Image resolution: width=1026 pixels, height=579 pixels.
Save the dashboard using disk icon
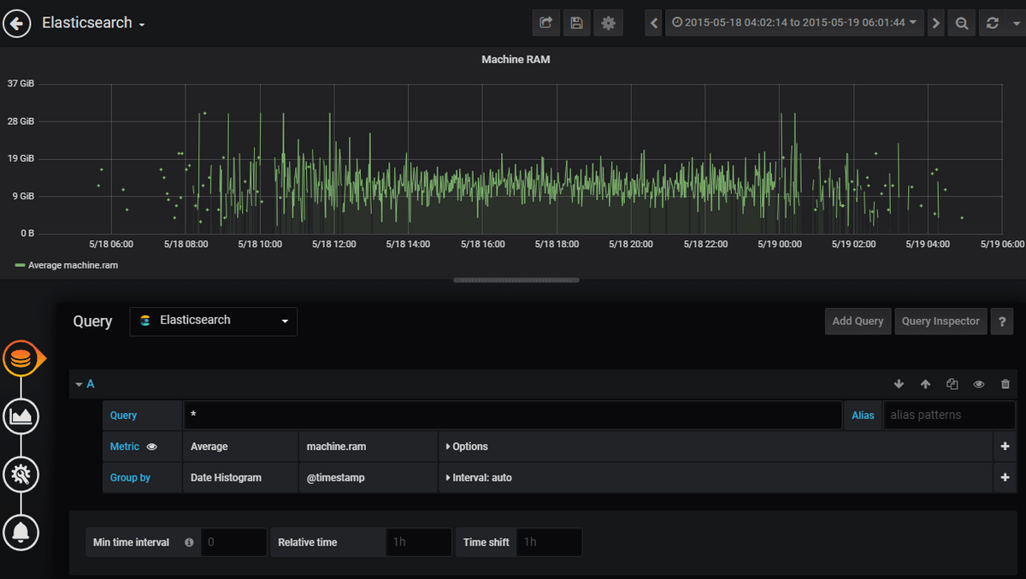(576, 23)
